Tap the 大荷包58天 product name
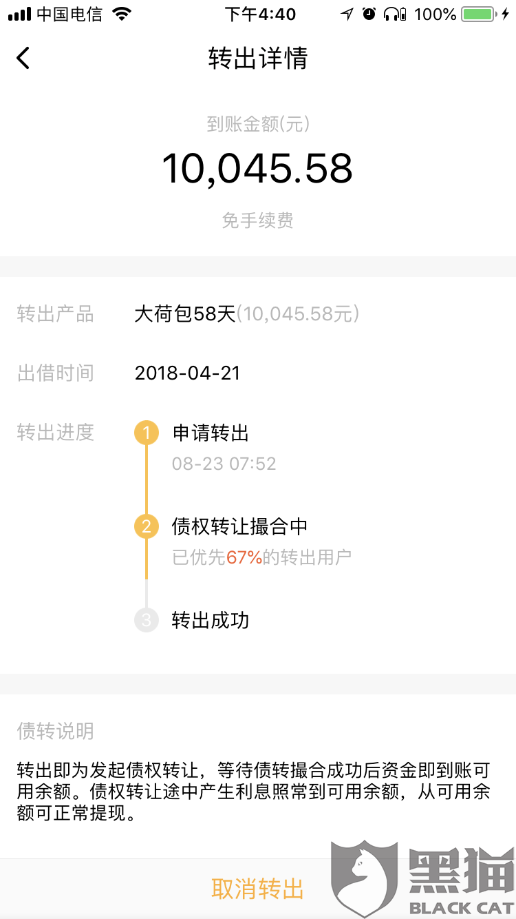The width and height of the screenshot is (516, 919). pos(185,315)
